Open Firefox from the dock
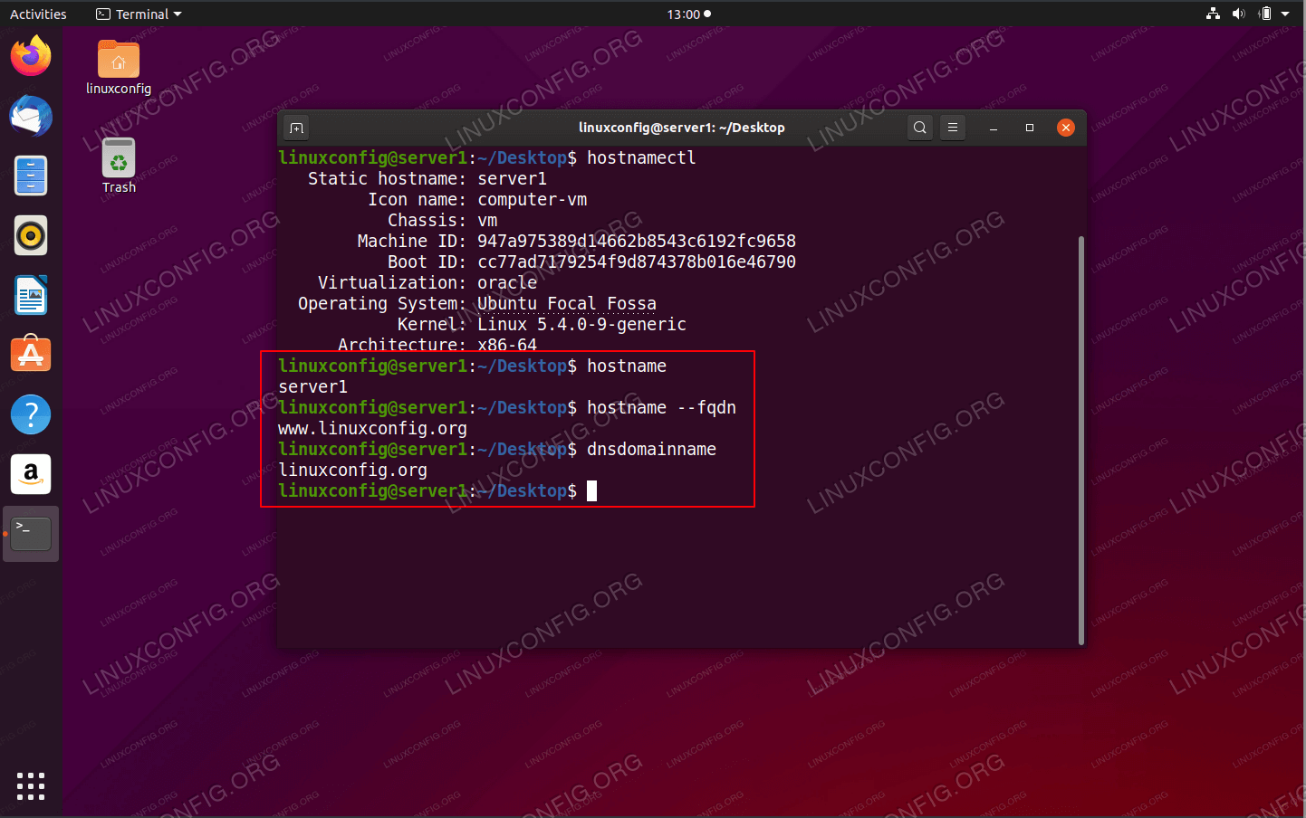The width and height of the screenshot is (1306, 818). click(x=30, y=56)
